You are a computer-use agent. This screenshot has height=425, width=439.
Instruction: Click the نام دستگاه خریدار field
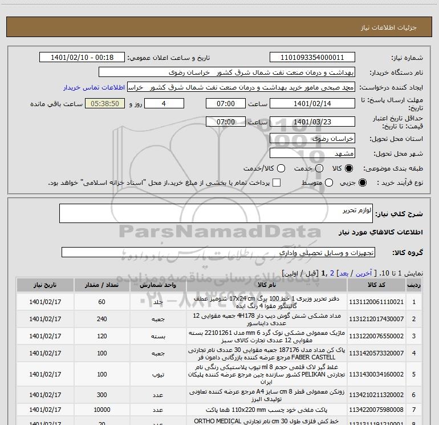[x=227, y=72]
